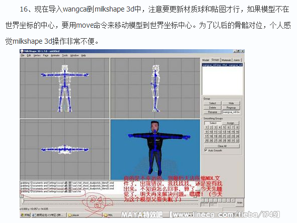Image resolution: width=297 pixels, height=223 pixels.
Task: Click the top view wireframe viewport
Action: click(x=65, y=150)
